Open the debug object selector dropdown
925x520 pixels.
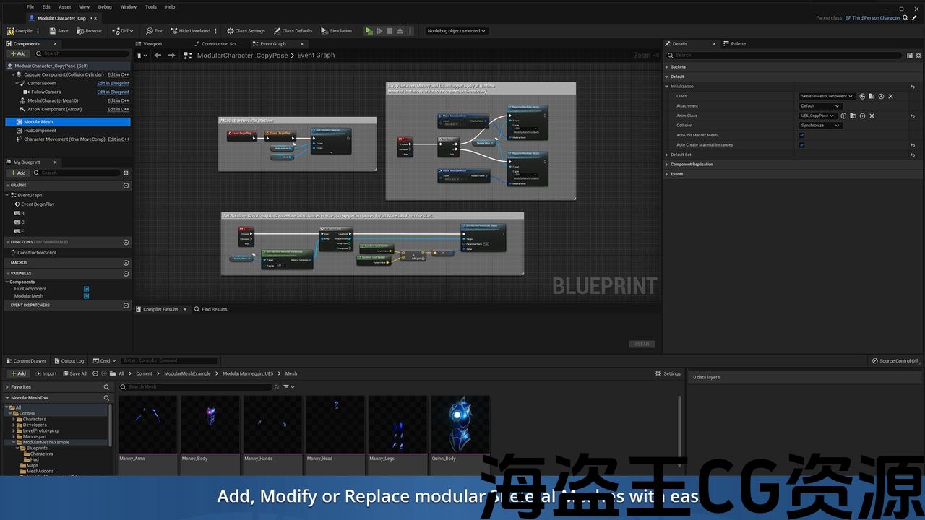tap(457, 31)
